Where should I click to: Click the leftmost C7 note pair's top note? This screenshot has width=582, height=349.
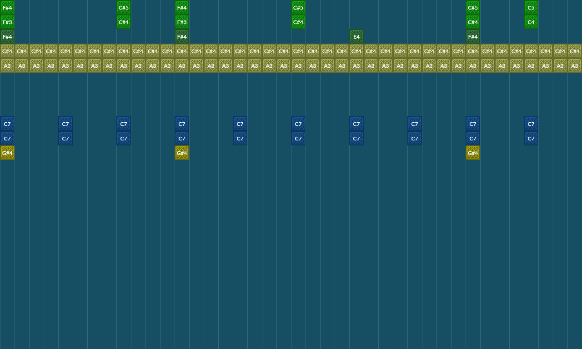7,124
